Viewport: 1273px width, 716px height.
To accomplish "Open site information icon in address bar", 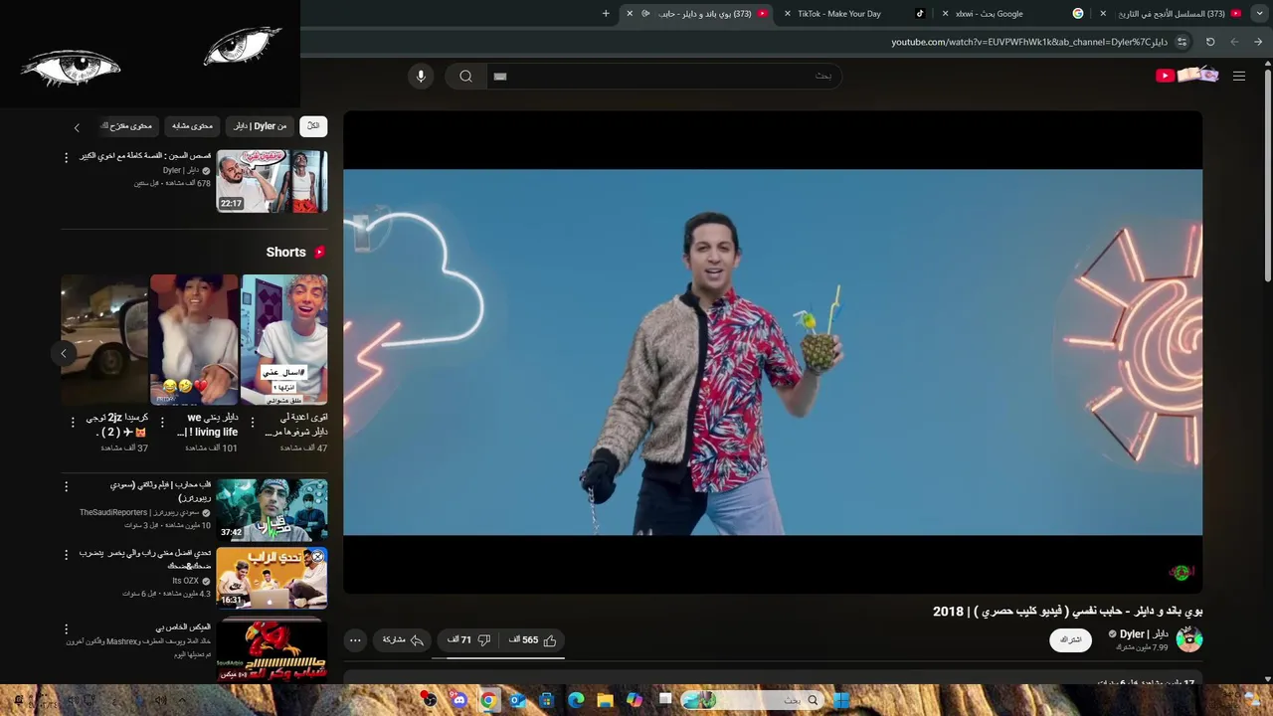I will tap(1182, 42).
